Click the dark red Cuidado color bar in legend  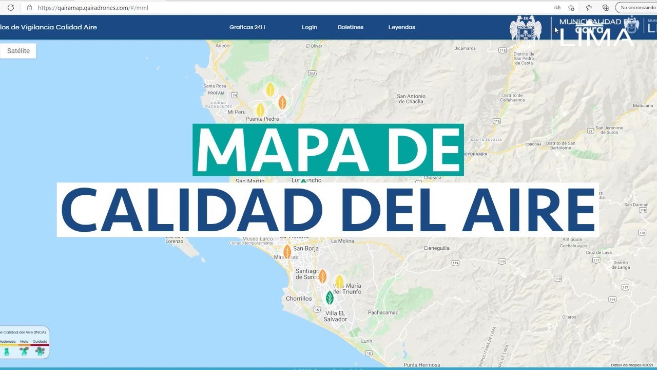(x=40, y=345)
